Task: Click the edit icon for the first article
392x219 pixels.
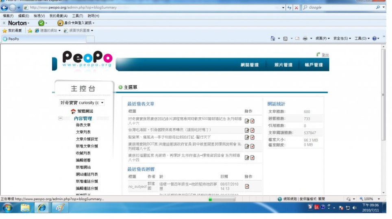Action: 247,121
